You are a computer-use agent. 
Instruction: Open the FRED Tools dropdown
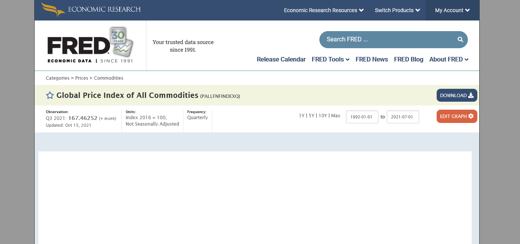(330, 59)
